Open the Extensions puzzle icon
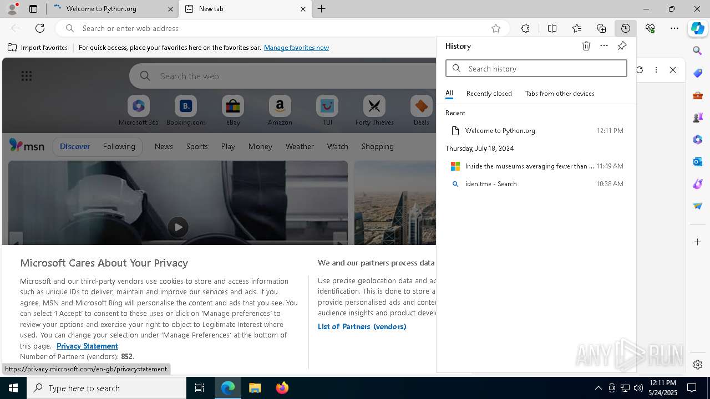 pos(525,28)
